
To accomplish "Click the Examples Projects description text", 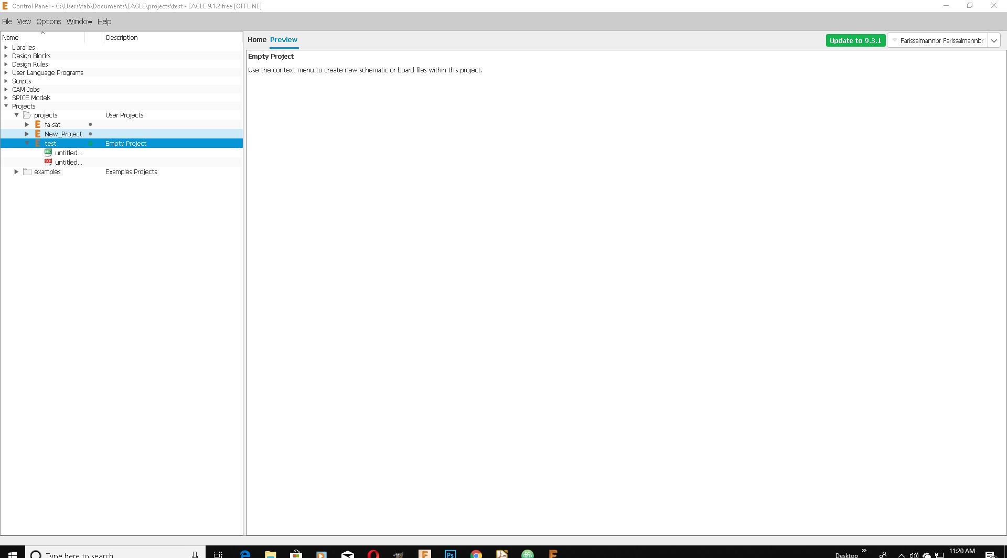I will (131, 172).
